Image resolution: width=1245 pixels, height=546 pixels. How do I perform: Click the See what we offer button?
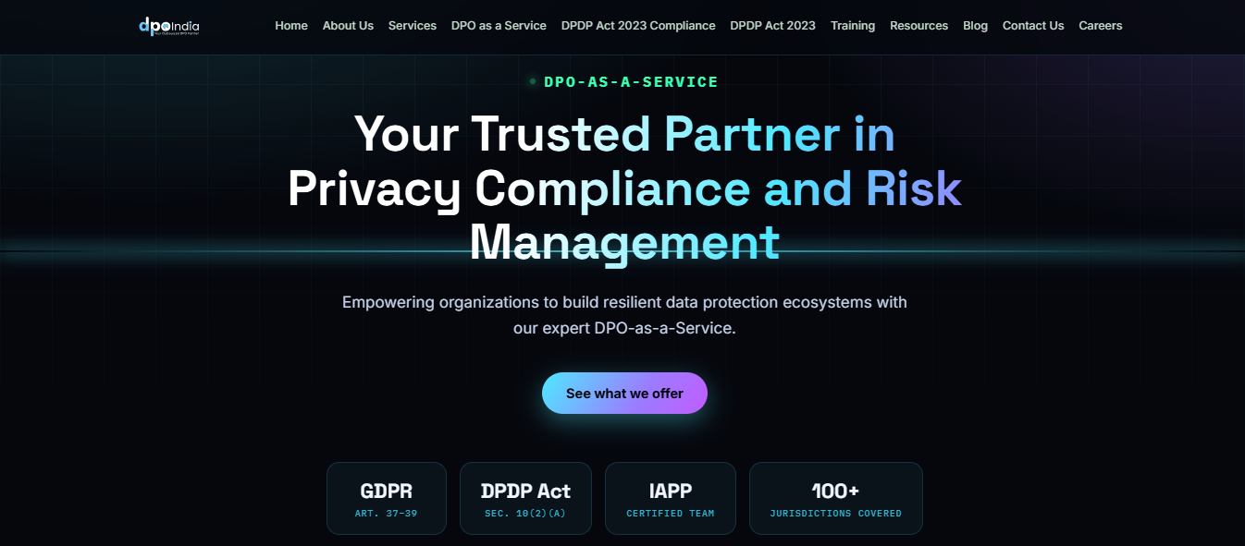(624, 394)
